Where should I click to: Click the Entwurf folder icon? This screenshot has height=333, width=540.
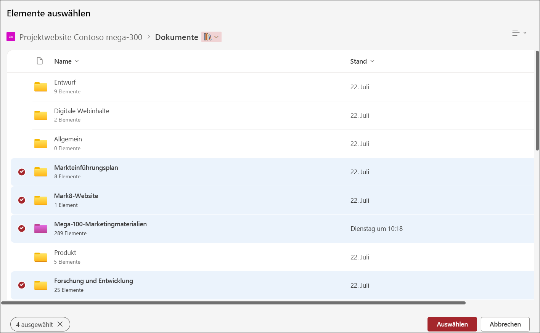[x=41, y=87]
